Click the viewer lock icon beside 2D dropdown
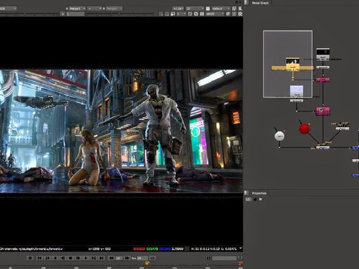This screenshot has width=359, height=269. 208,9
